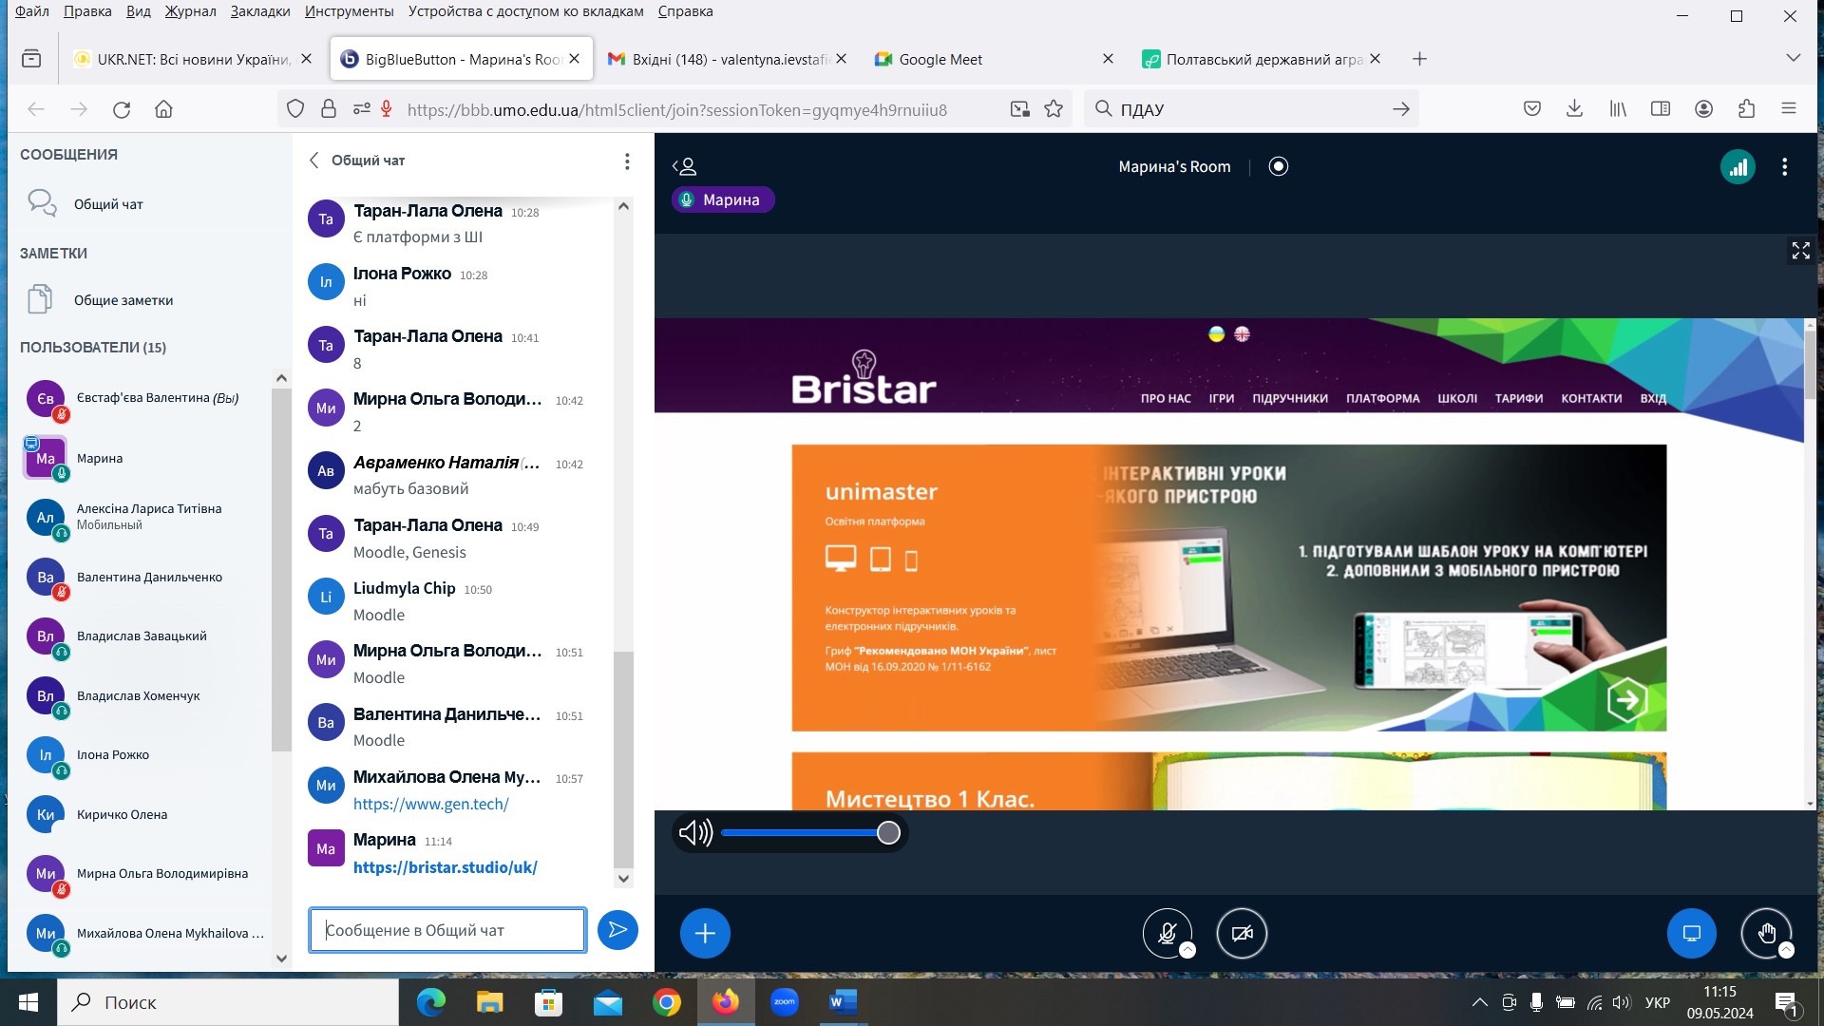Open the https://www.gen.tech/ link in chat
Image resolution: width=1824 pixels, height=1026 pixels.
click(x=431, y=805)
